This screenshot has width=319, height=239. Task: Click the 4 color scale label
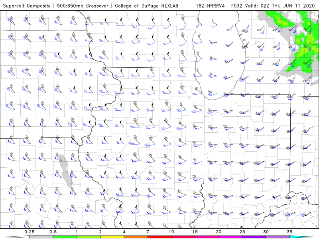[x=124, y=232]
